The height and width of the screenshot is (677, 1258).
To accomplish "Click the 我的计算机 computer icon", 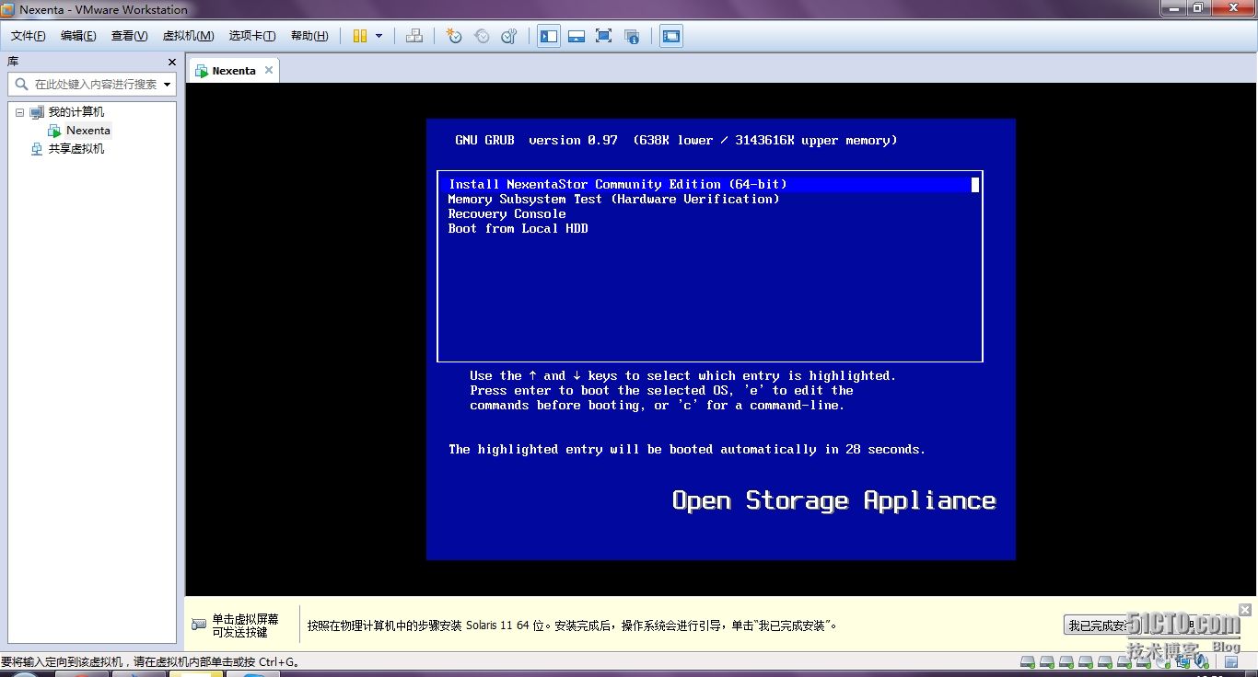I will (x=37, y=112).
